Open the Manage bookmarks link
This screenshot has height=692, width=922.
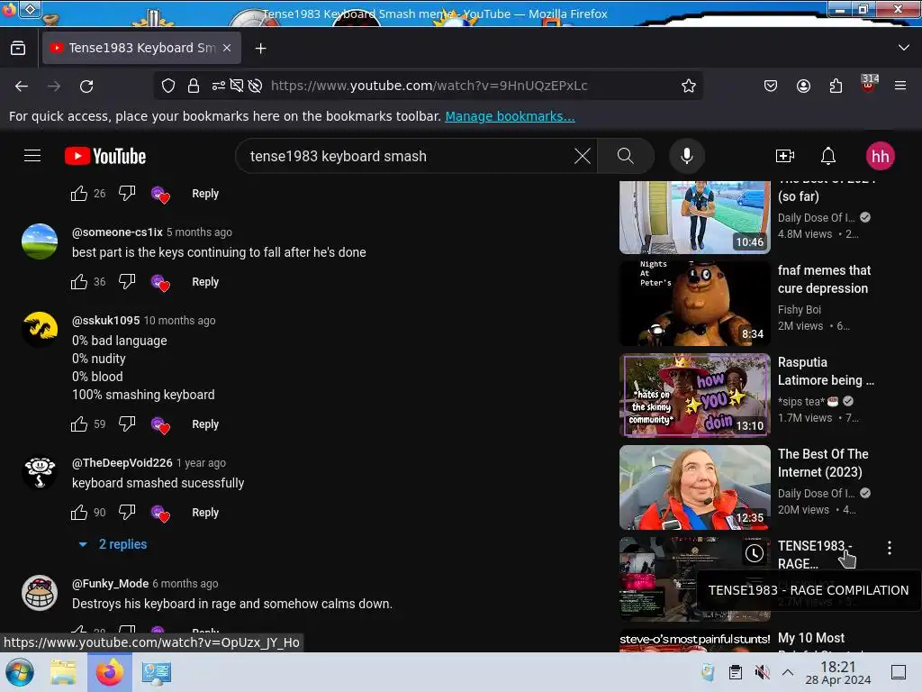point(510,116)
